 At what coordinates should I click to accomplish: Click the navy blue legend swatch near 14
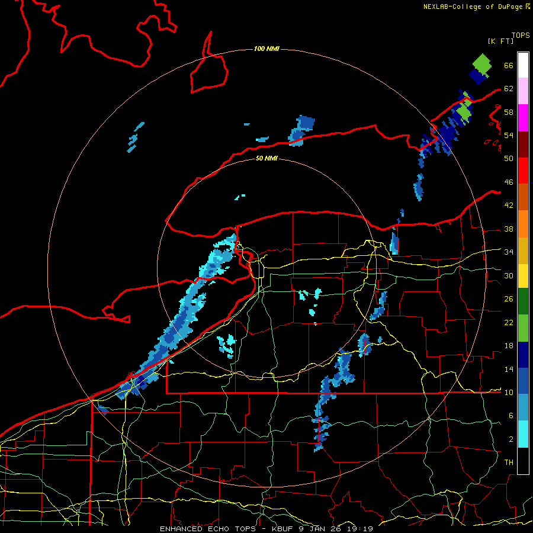coord(523,355)
